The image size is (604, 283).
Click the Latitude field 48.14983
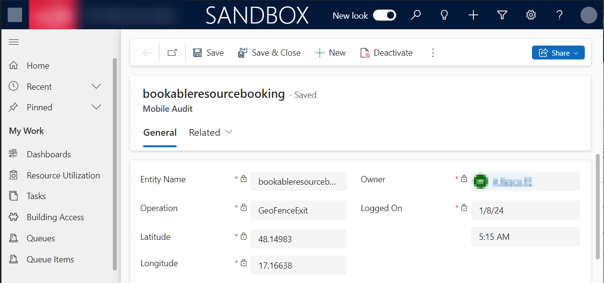point(299,239)
